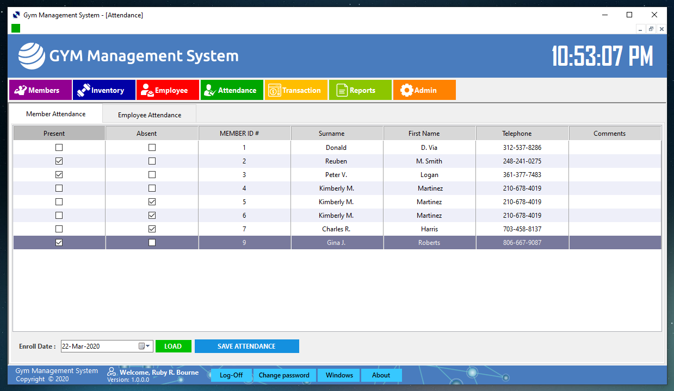The width and height of the screenshot is (674, 391).
Task: Click the Telephone column header
Action: pyautogui.click(x=522, y=134)
